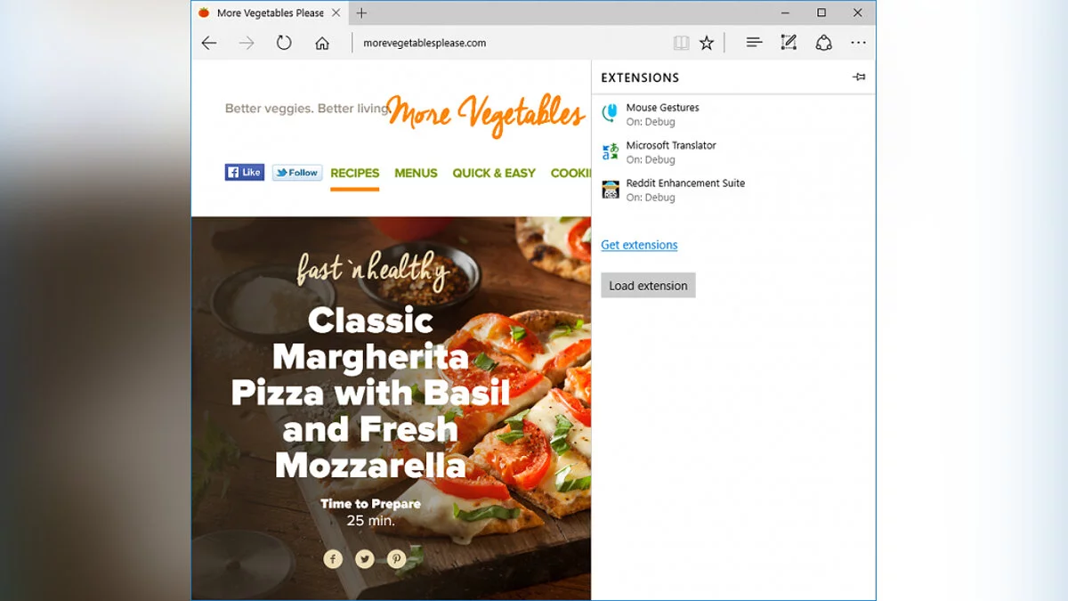Click 'Better veggies. Better living' tagline

click(307, 109)
